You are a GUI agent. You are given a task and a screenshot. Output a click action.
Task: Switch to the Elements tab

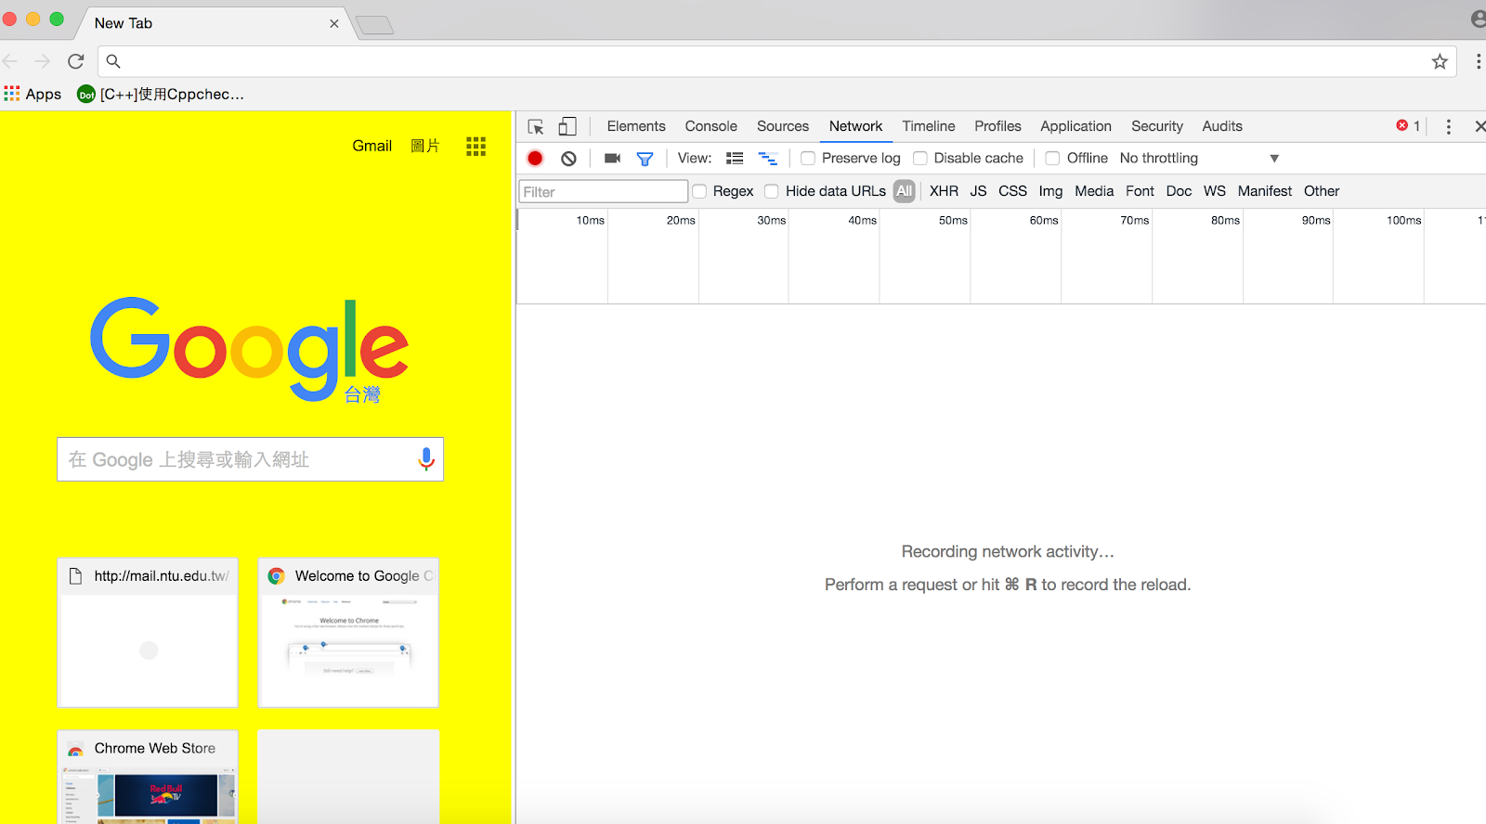(x=636, y=126)
